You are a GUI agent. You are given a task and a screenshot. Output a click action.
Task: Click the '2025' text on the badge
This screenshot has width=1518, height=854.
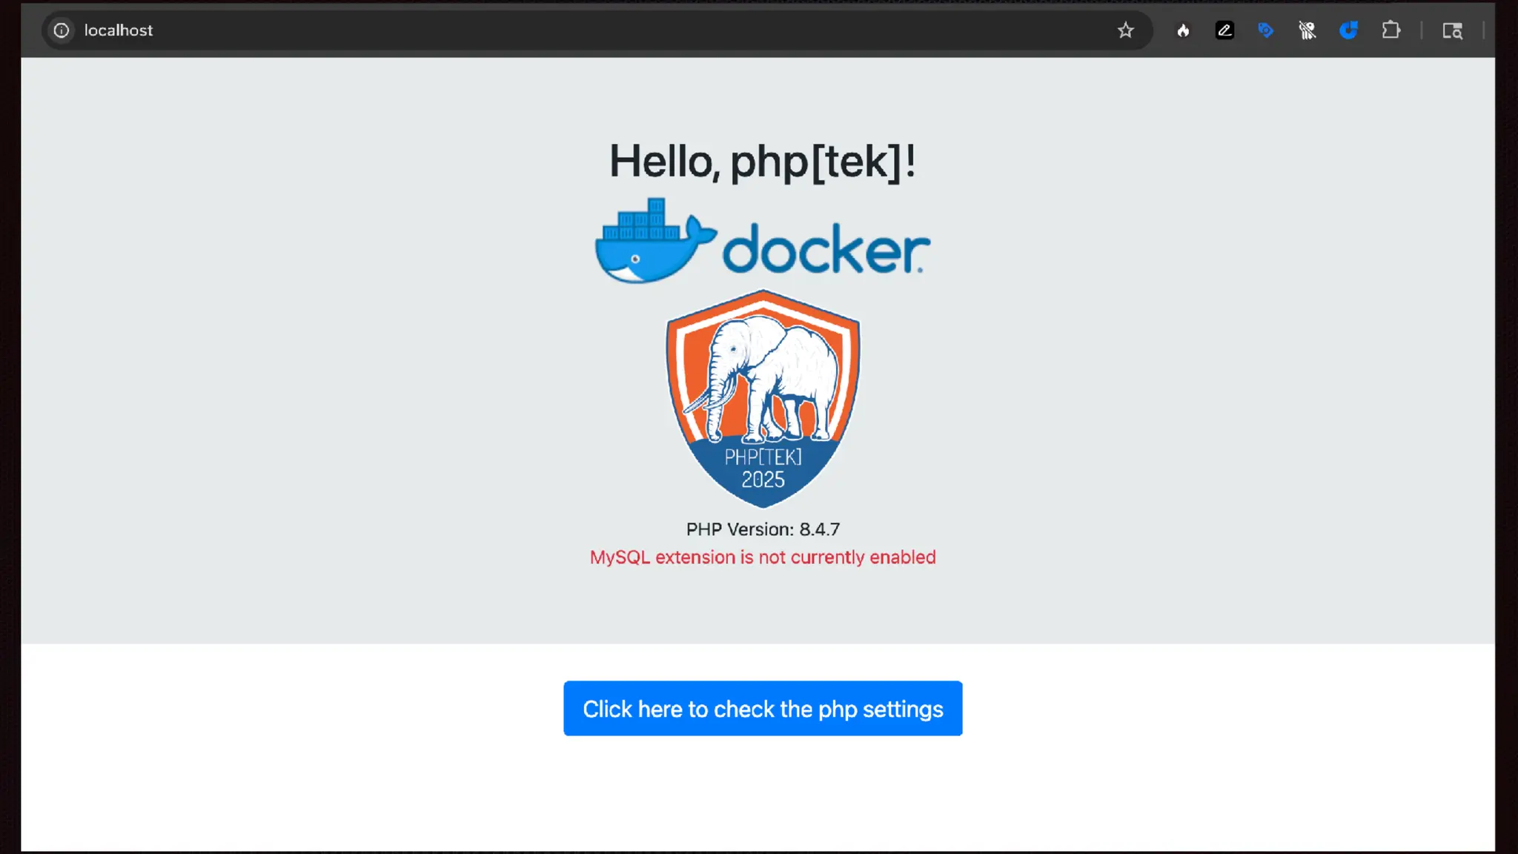pos(763,480)
